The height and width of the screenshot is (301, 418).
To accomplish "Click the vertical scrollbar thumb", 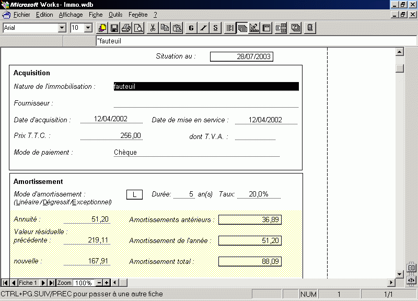I will (399, 68).
